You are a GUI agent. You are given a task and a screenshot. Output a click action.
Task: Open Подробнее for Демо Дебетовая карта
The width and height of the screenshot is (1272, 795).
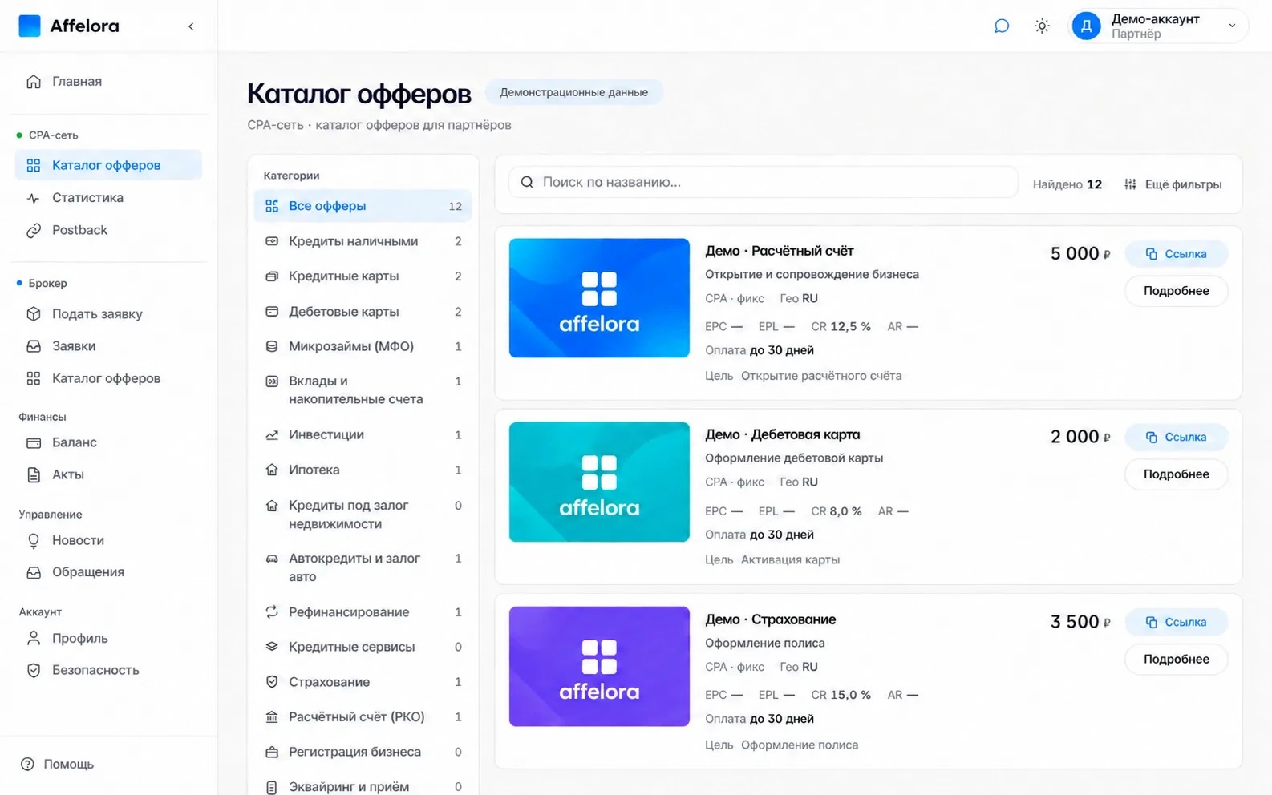1176,474
